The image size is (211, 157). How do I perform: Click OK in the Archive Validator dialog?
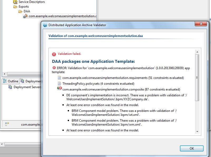192,148
